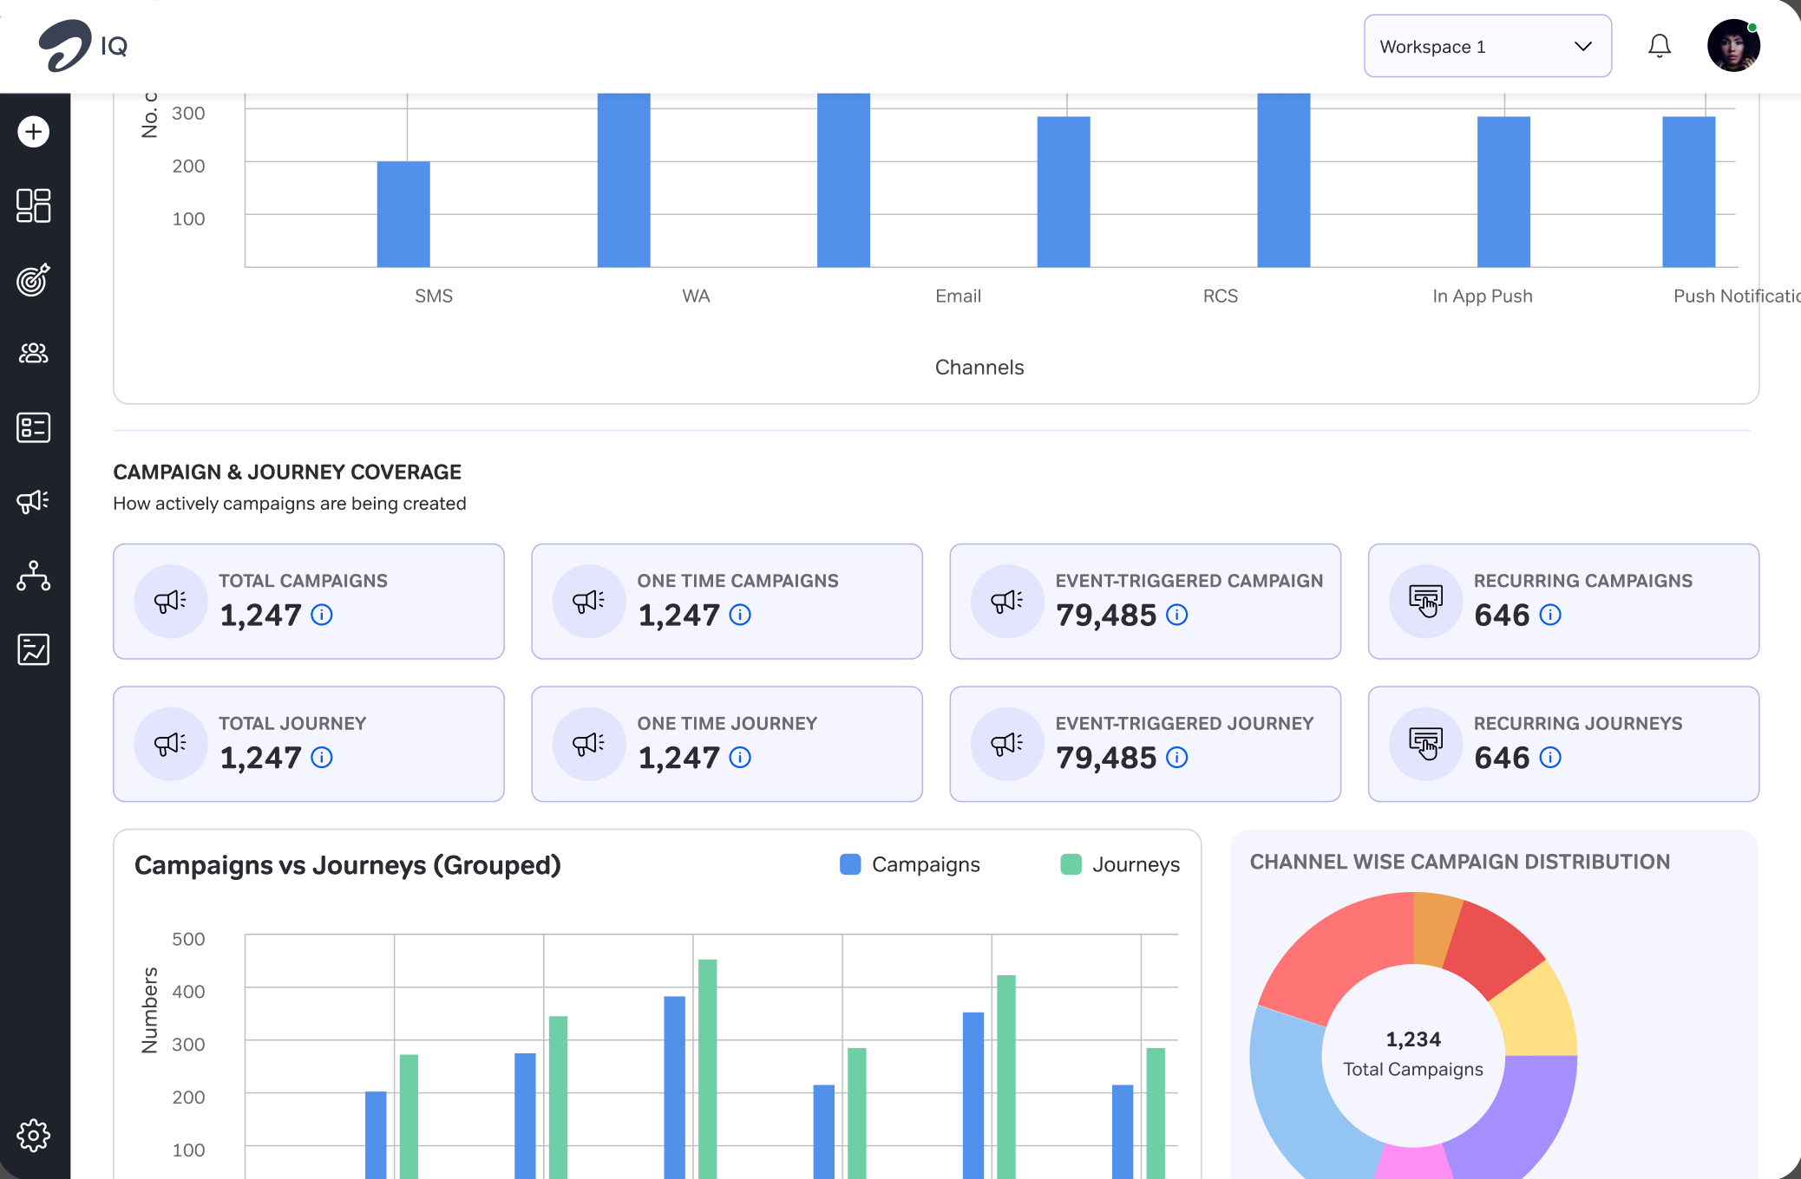
Task: Select the Recurring Journeys card
Action: (x=1563, y=744)
